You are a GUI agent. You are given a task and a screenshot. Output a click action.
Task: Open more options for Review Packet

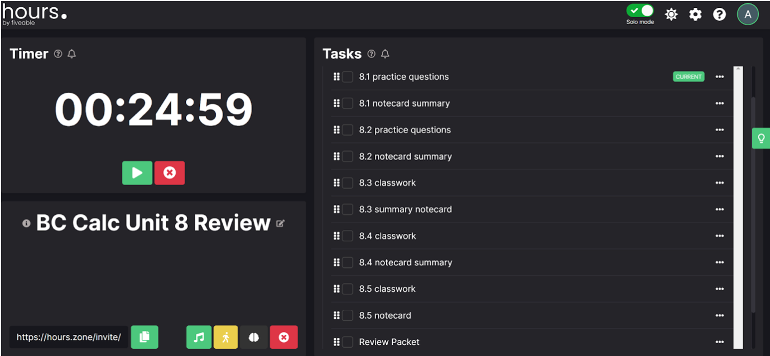719,342
